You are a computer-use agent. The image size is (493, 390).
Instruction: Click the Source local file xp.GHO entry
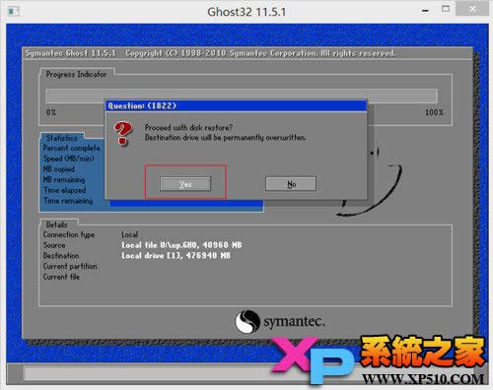[x=181, y=245]
